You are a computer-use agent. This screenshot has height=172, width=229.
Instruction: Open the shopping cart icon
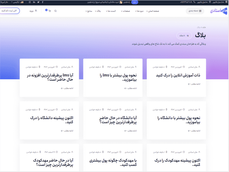pos(50,11)
